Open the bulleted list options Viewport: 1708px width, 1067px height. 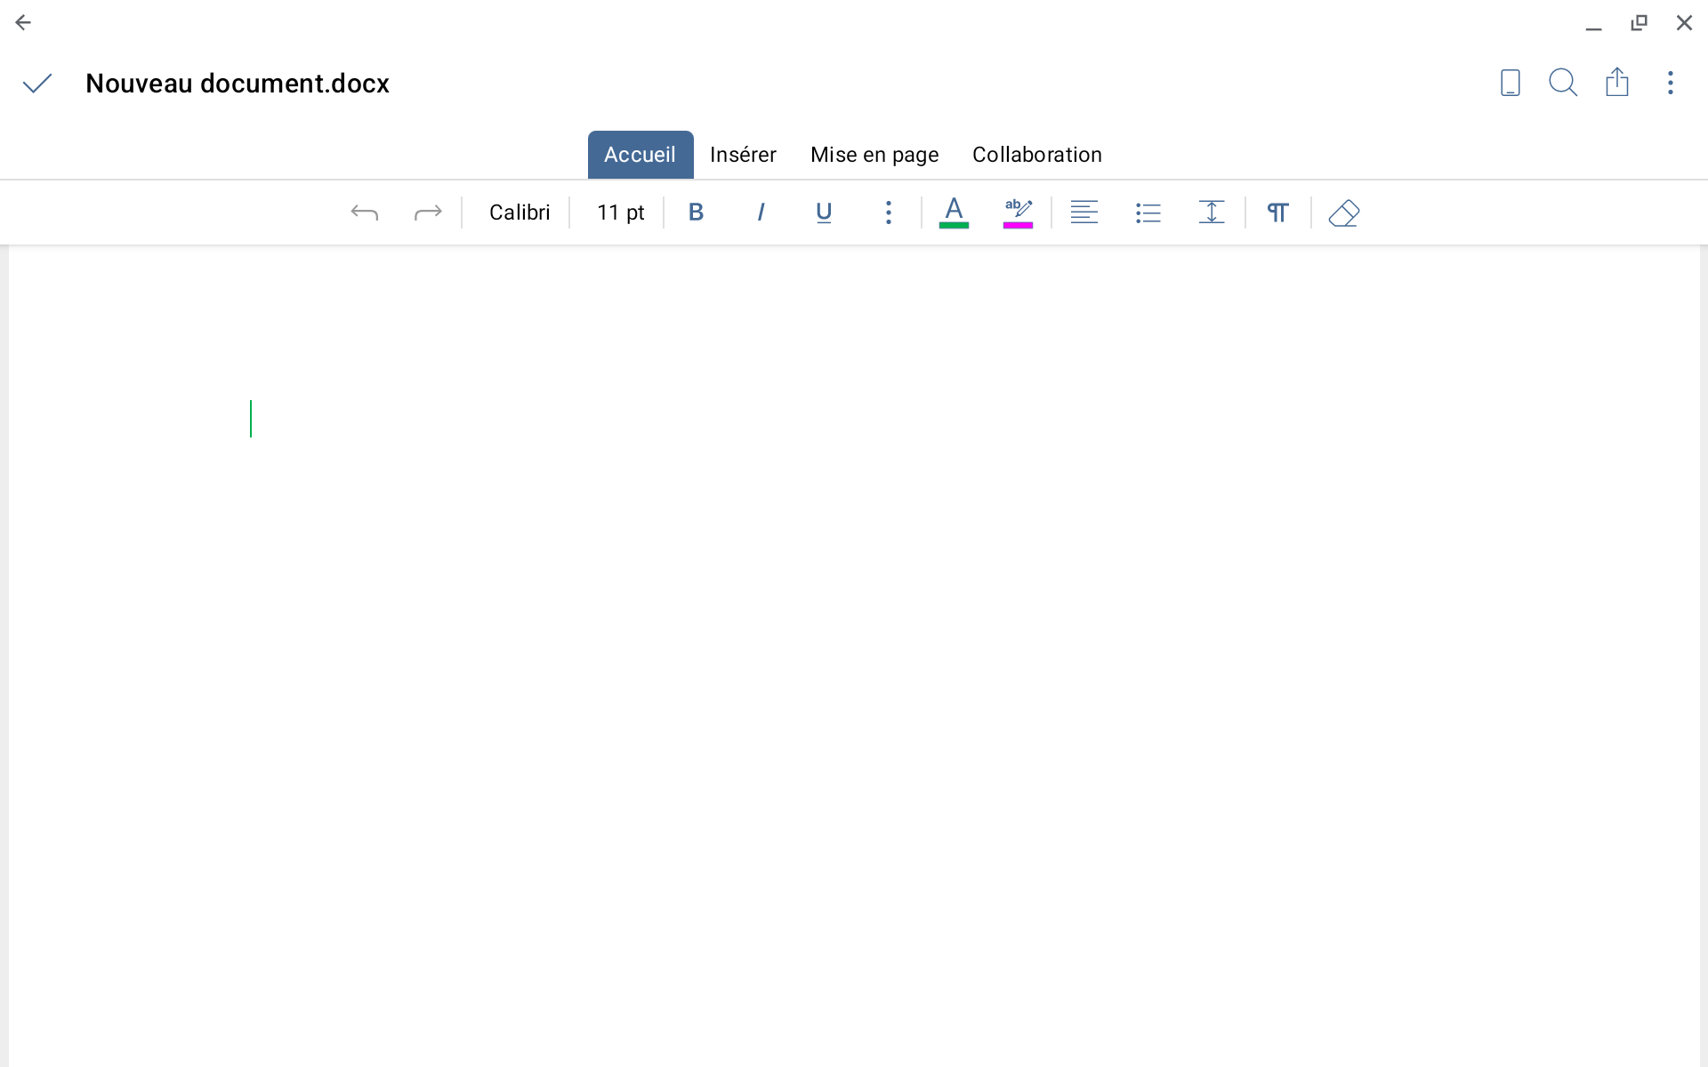tap(1148, 213)
